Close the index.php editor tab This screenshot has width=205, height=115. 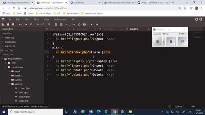68,29
